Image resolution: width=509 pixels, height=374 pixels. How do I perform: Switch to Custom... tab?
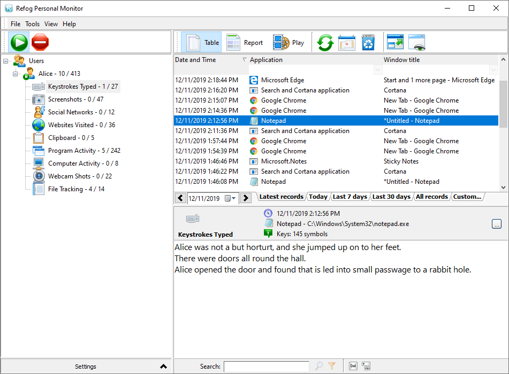pyautogui.click(x=467, y=197)
